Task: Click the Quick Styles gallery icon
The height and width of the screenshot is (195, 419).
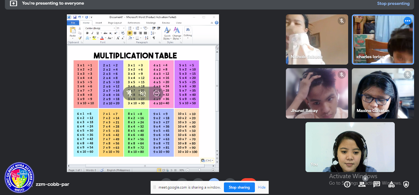Action: coord(167,30)
